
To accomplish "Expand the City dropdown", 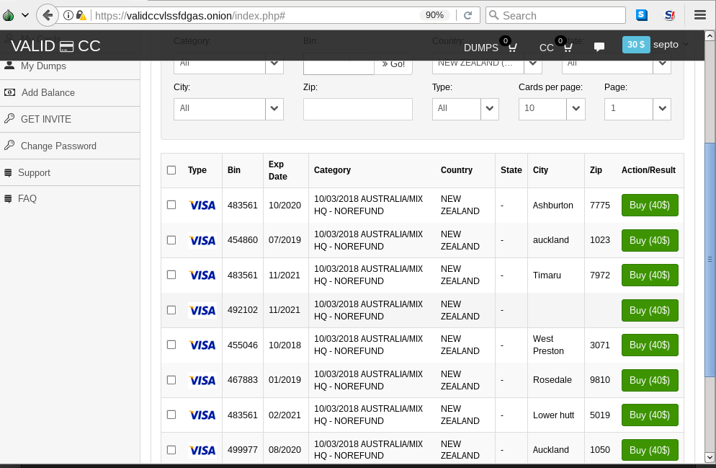I will (228, 109).
